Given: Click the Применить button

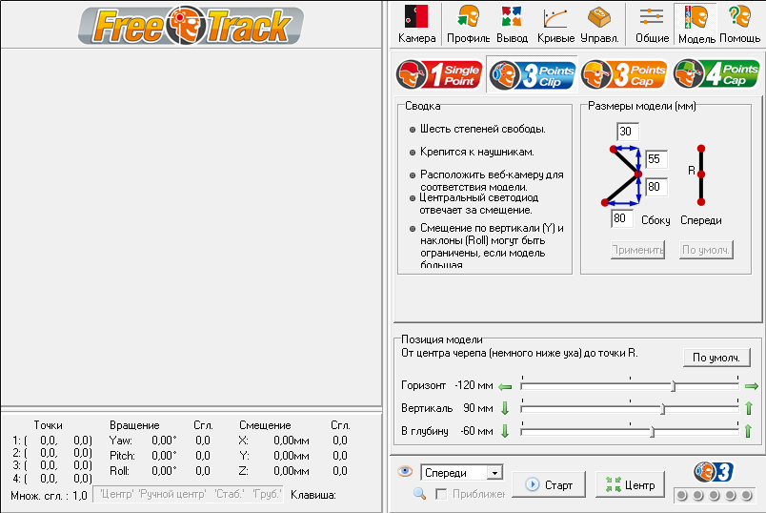Looking at the screenshot, I should point(637,250).
